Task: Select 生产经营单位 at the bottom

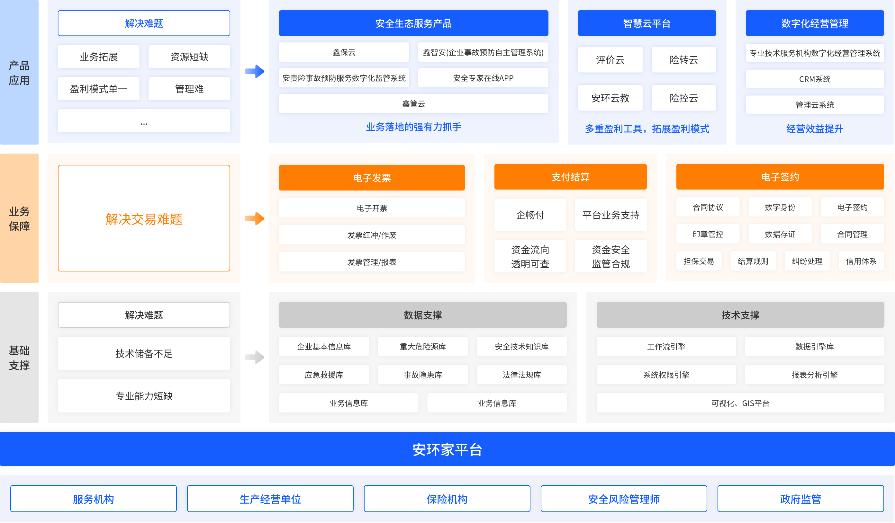Action: 270,499
